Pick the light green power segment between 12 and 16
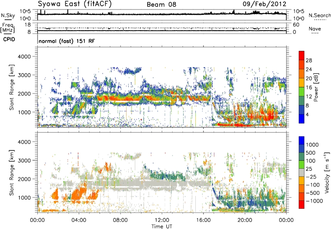 [x=302, y=92]
